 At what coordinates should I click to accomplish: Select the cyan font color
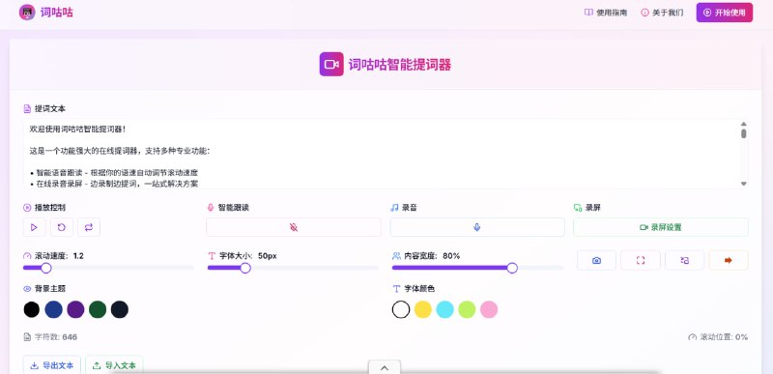pos(444,309)
